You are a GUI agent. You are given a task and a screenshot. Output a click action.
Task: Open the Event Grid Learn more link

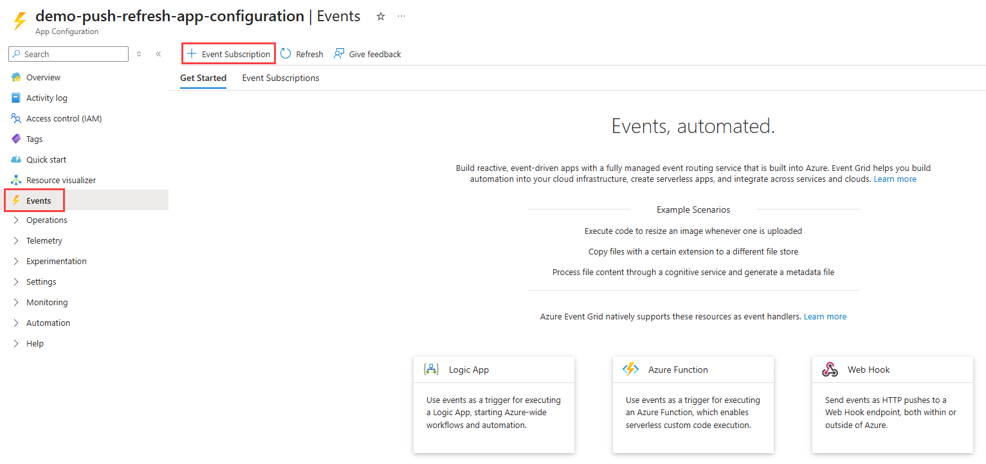[895, 179]
